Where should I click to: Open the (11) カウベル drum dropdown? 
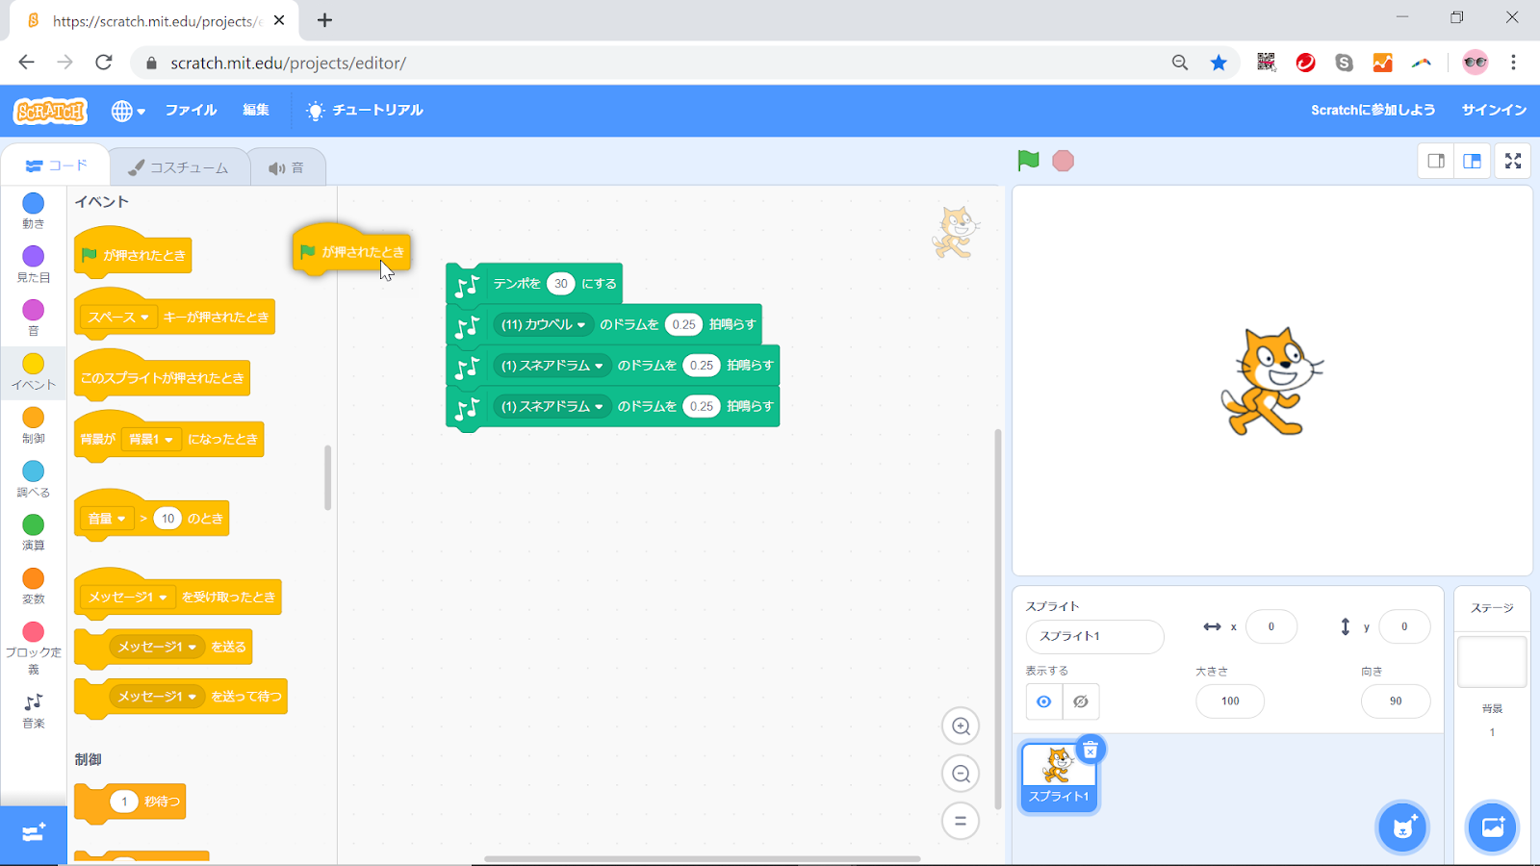[543, 324]
